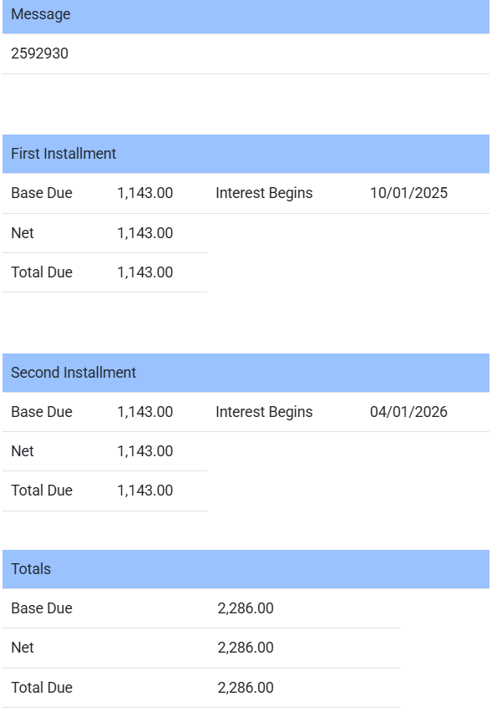This screenshot has width=502, height=727.
Task: Click the Message section header
Action: click(x=41, y=15)
